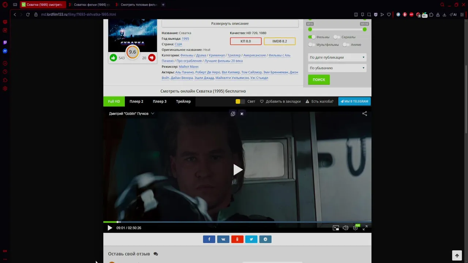Click the video progress bar
The height and width of the screenshot is (263, 468).
[237, 222]
